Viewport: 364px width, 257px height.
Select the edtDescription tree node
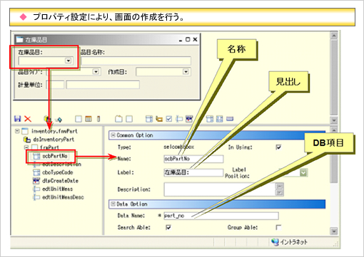tap(61, 164)
